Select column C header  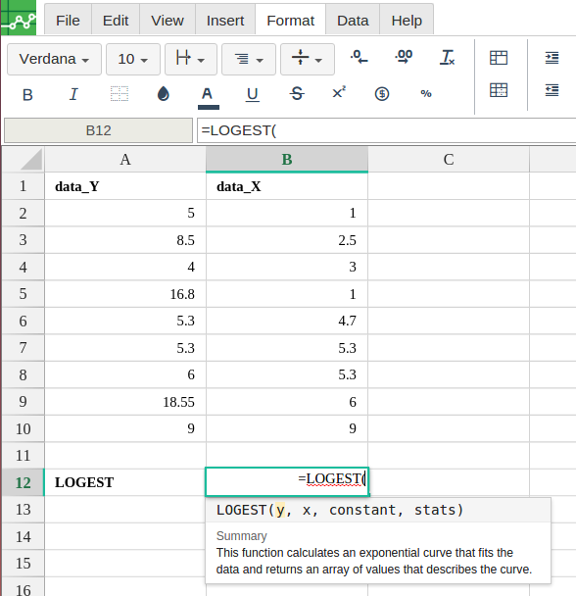point(449,159)
